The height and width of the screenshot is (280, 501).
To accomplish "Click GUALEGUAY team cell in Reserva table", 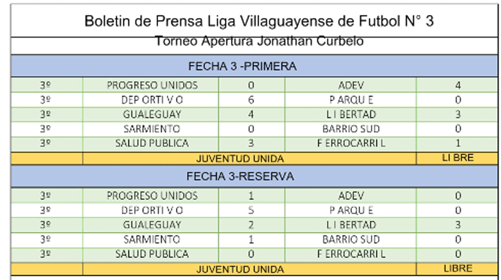I will coord(152,225).
